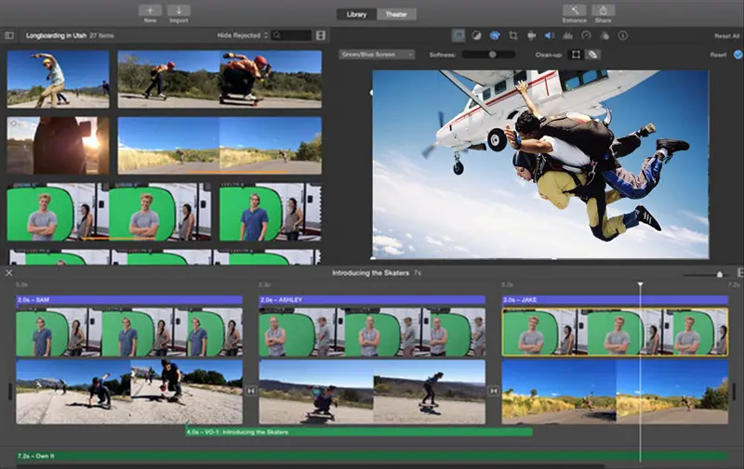Toggle the library sidebar visibility

(9, 35)
